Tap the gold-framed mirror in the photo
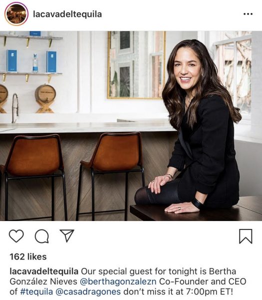The image size is (262, 300). [136, 65]
